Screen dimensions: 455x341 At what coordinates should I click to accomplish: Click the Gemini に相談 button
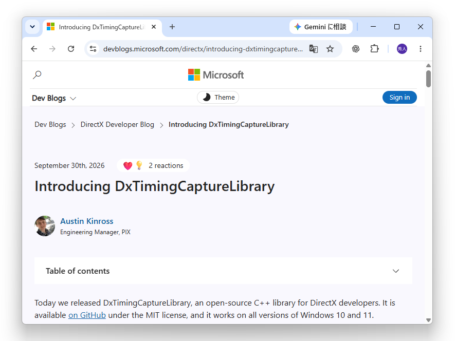click(321, 27)
